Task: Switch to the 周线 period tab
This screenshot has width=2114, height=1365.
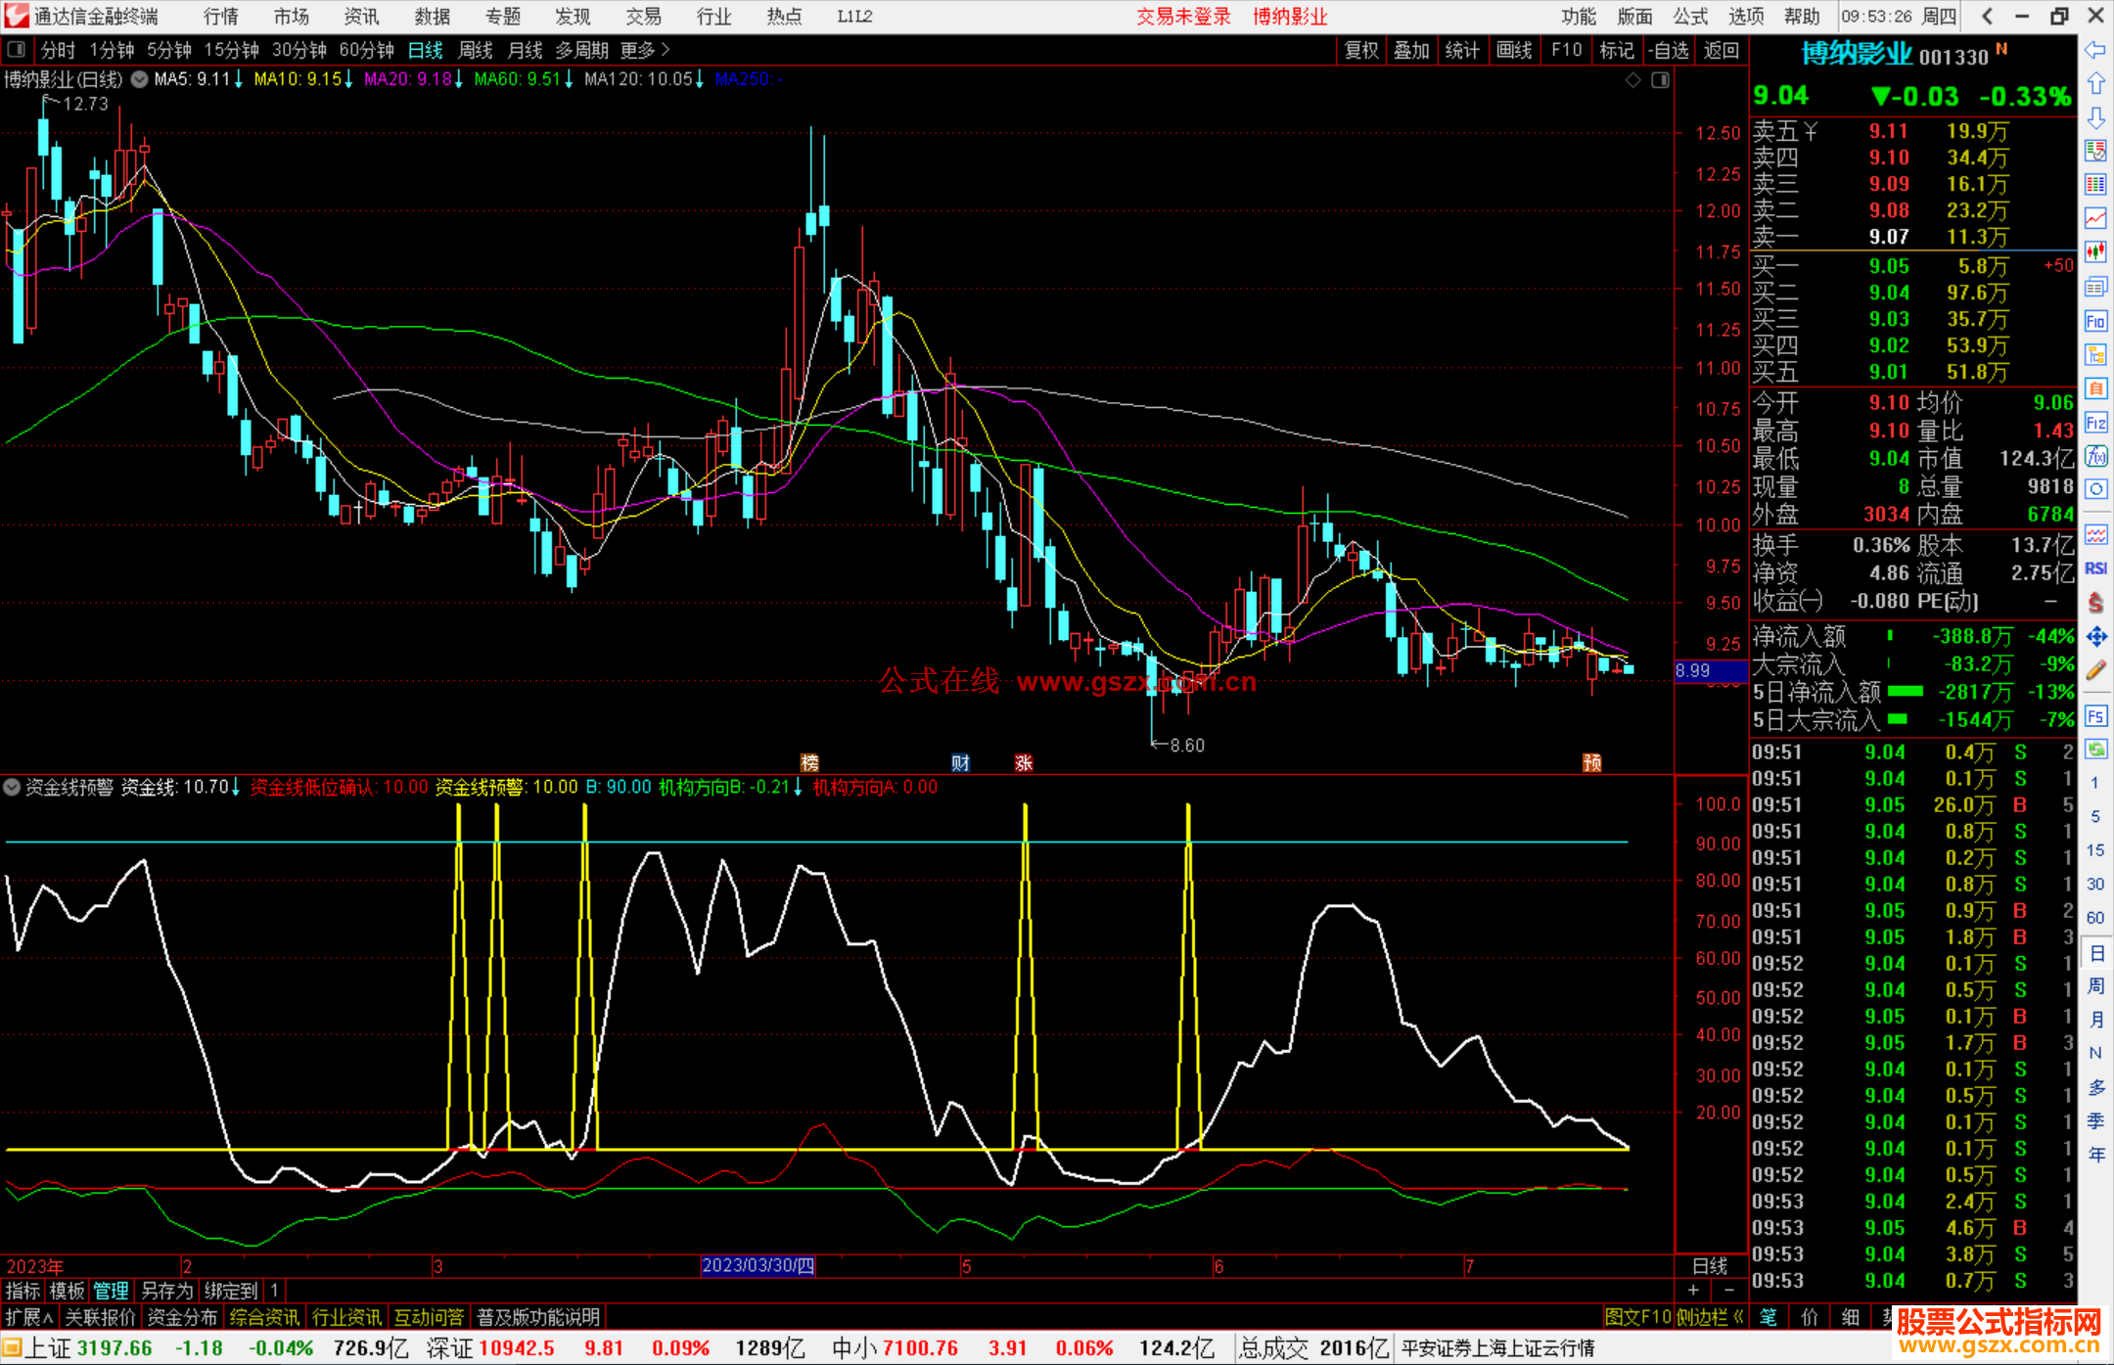Action: point(476,50)
